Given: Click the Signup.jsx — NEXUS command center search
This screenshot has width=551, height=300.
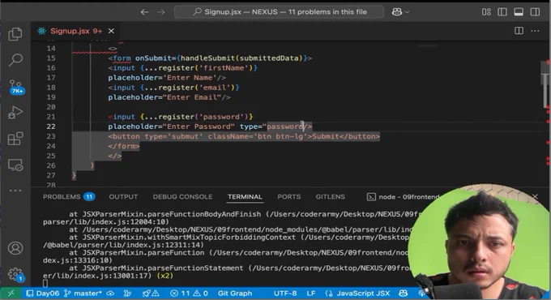Looking at the screenshot, I should coord(279,12).
